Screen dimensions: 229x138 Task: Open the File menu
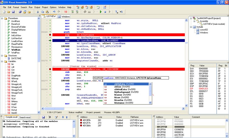click(4, 7)
